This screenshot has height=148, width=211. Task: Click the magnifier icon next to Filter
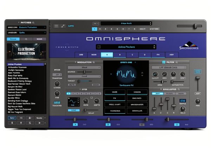[177, 62]
